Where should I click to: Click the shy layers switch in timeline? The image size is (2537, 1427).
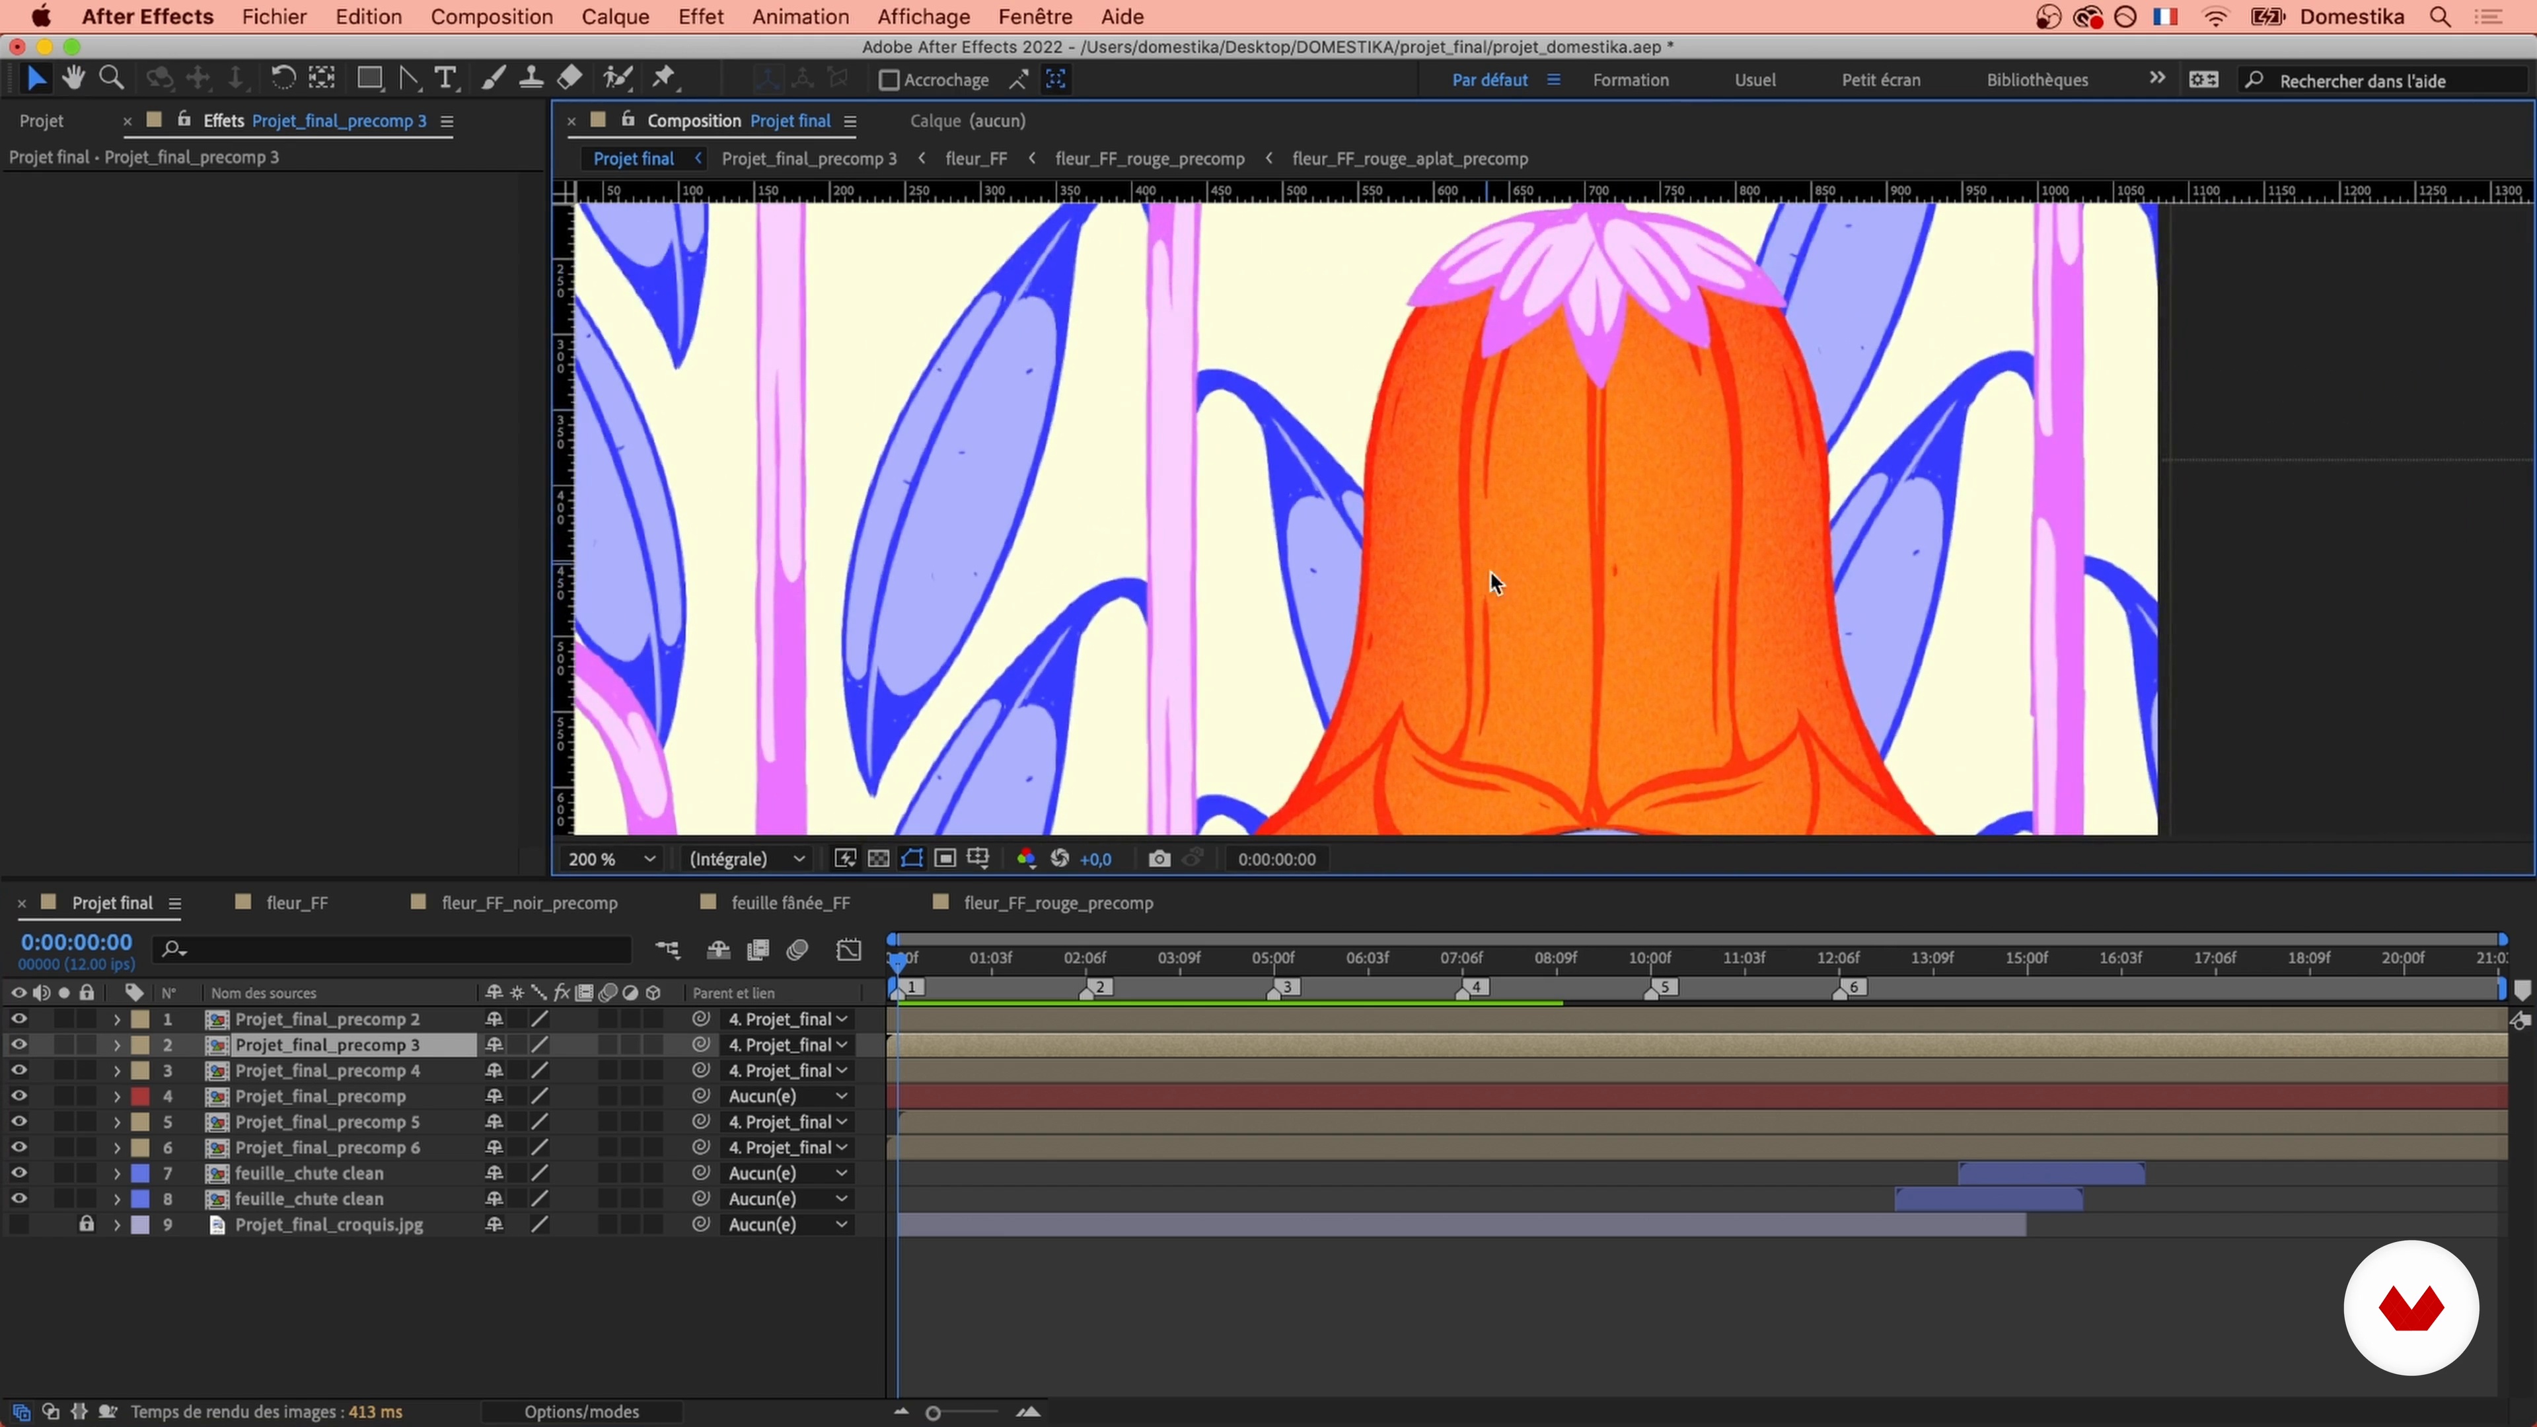[x=718, y=949]
